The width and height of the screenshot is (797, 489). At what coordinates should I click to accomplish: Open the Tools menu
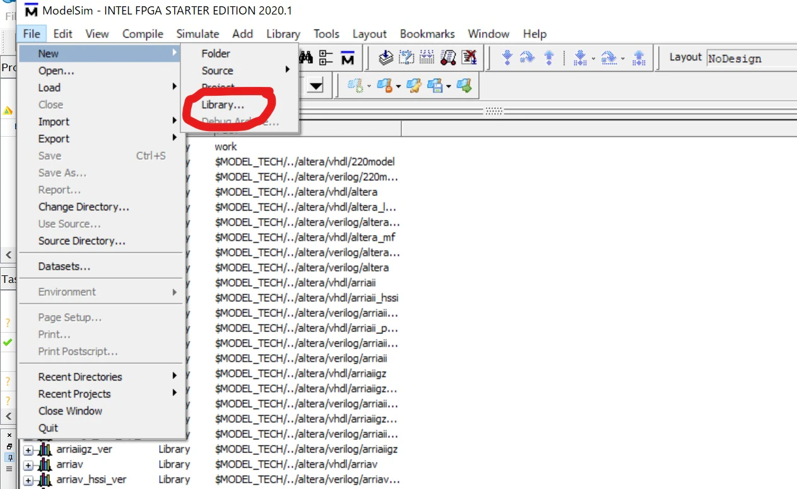(326, 34)
